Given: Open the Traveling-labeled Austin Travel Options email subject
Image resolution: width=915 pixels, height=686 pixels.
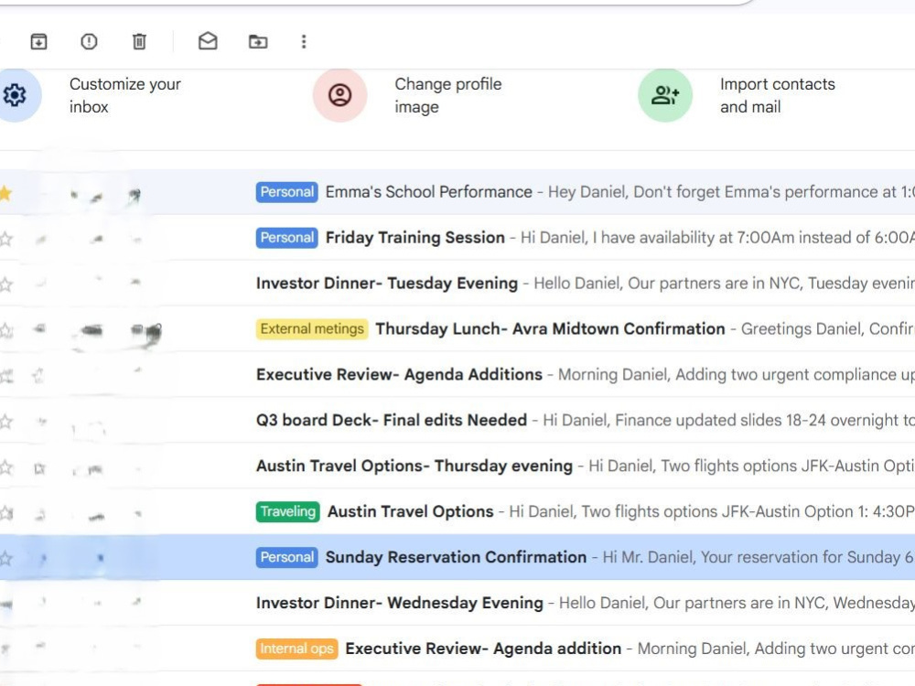Looking at the screenshot, I should 410,511.
